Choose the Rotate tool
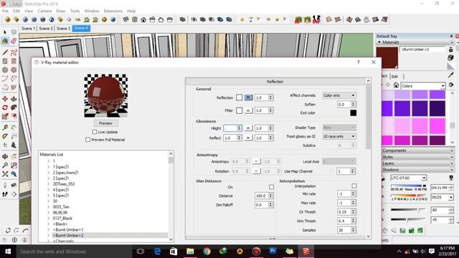This screenshot has height=258, width=459. click(5, 107)
